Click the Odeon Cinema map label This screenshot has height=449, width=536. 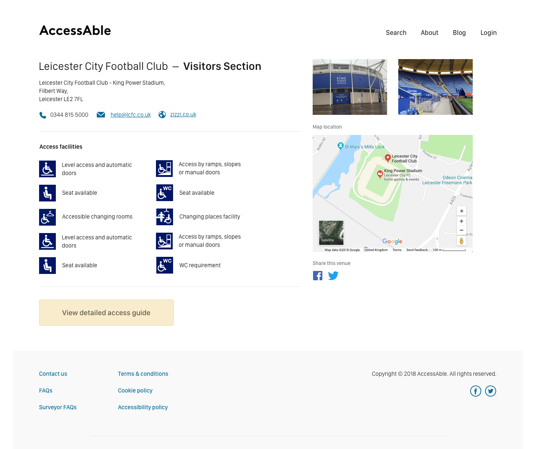point(457,178)
